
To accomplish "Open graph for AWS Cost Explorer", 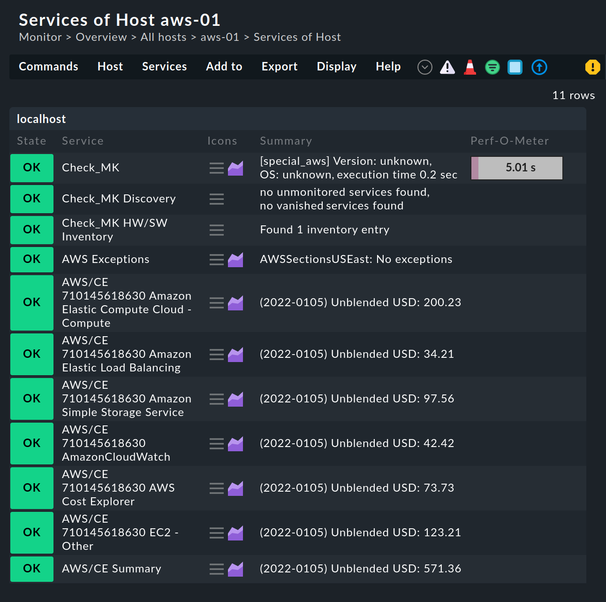I will 235,488.
